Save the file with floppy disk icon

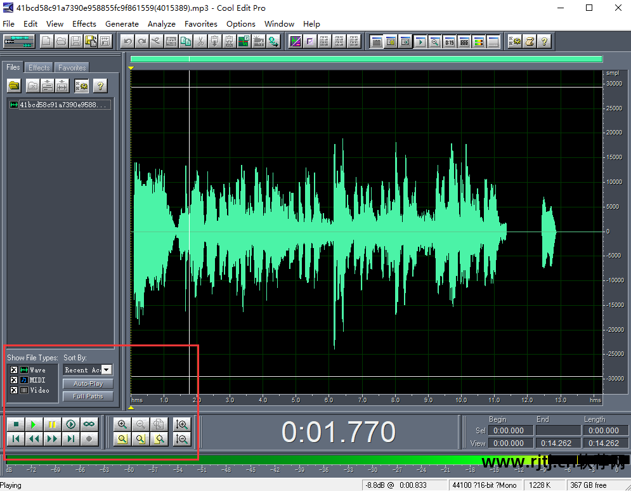[x=75, y=41]
